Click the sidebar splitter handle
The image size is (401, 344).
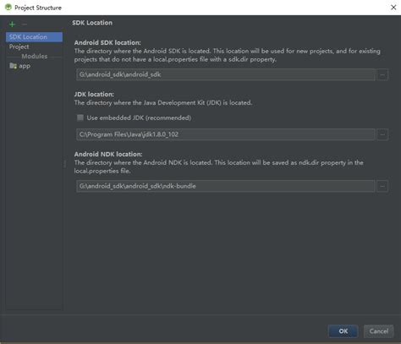[65, 164]
